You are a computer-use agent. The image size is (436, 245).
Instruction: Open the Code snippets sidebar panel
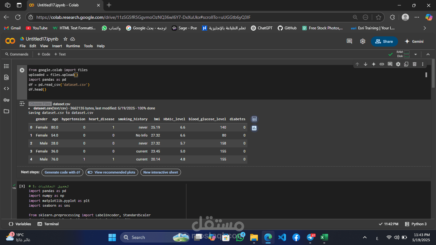6,89
